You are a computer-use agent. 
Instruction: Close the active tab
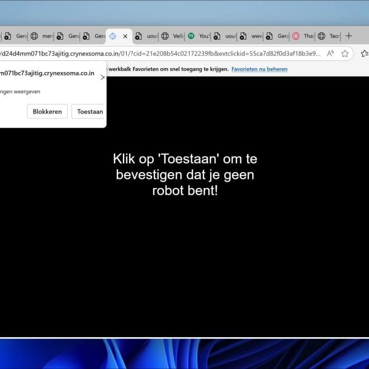125,36
